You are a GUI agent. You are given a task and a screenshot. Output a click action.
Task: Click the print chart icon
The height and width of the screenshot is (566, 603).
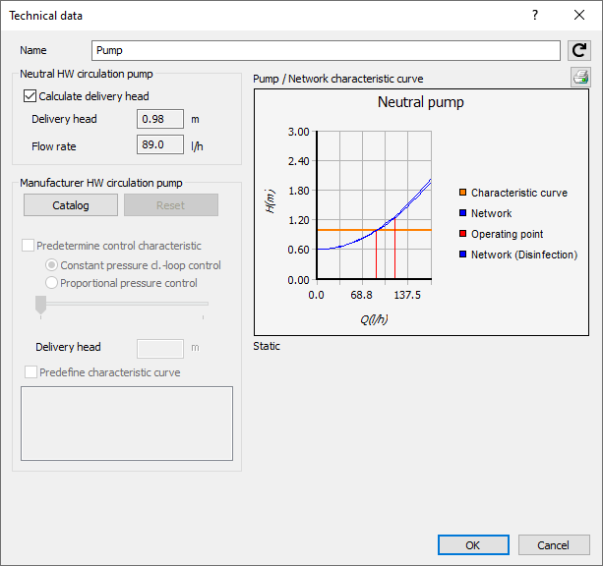[580, 77]
